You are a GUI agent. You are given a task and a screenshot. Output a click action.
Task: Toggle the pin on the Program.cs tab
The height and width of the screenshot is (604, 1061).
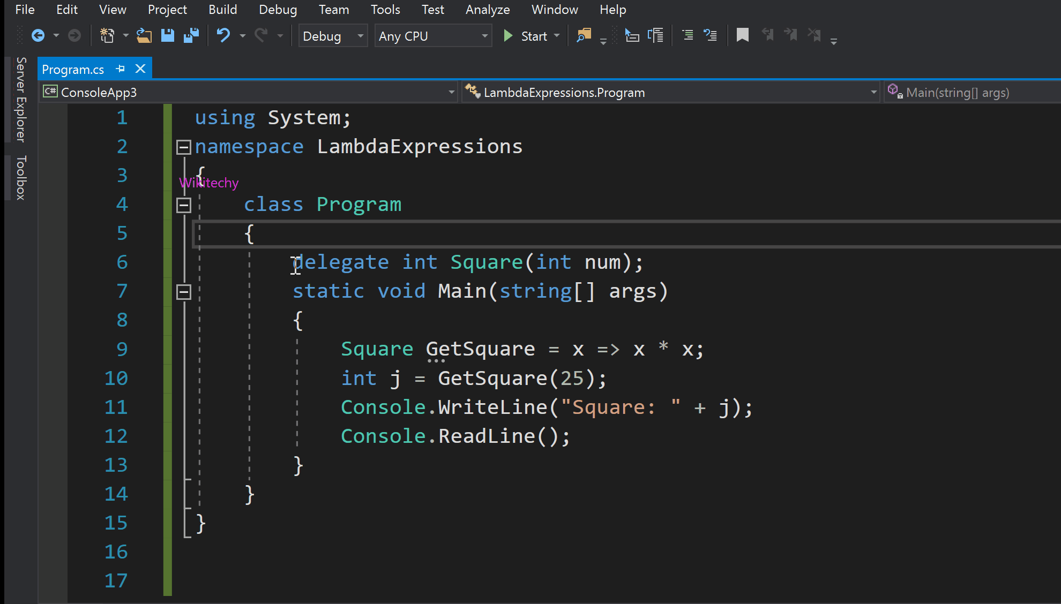tap(120, 69)
